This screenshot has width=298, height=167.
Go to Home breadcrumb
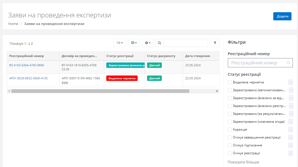[13, 24]
